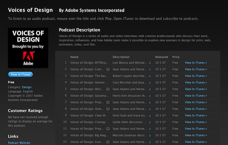
Task: Click info icon in episode 7 row
Action: [x=150, y=102]
